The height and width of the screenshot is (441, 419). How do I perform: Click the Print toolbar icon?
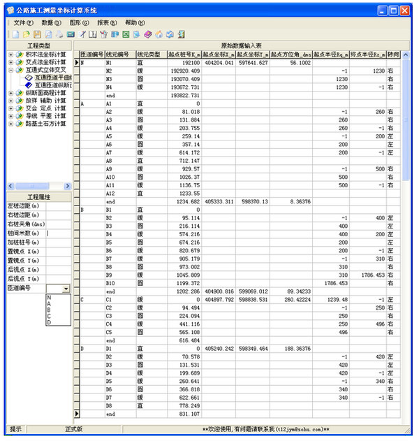pos(59,34)
